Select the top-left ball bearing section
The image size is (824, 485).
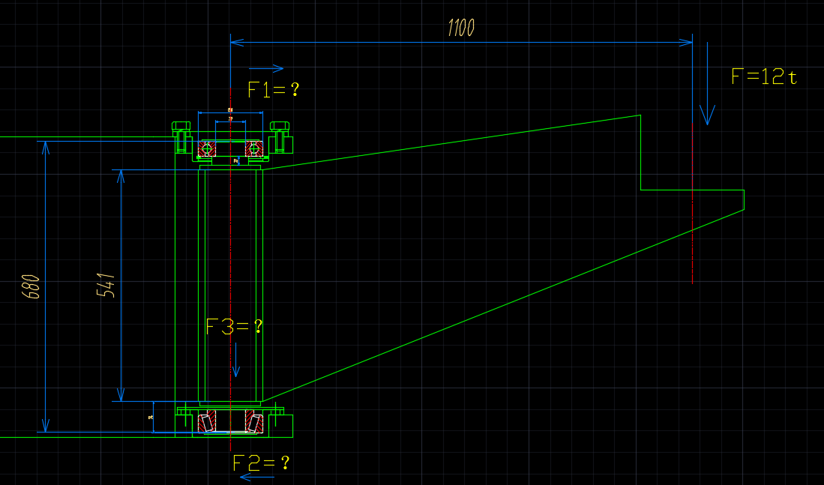(x=207, y=149)
